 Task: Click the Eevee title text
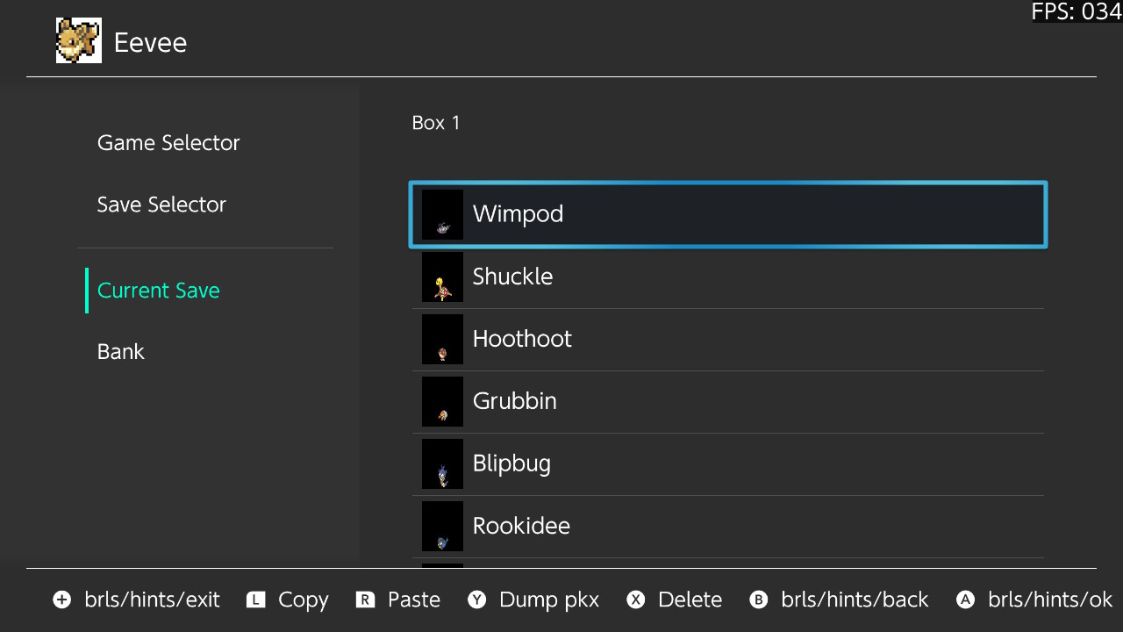pyautogui.click(x=151, y=43)
